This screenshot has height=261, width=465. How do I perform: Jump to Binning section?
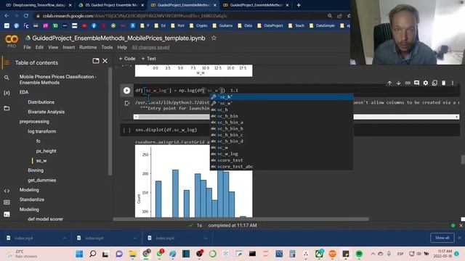[36, 170]
